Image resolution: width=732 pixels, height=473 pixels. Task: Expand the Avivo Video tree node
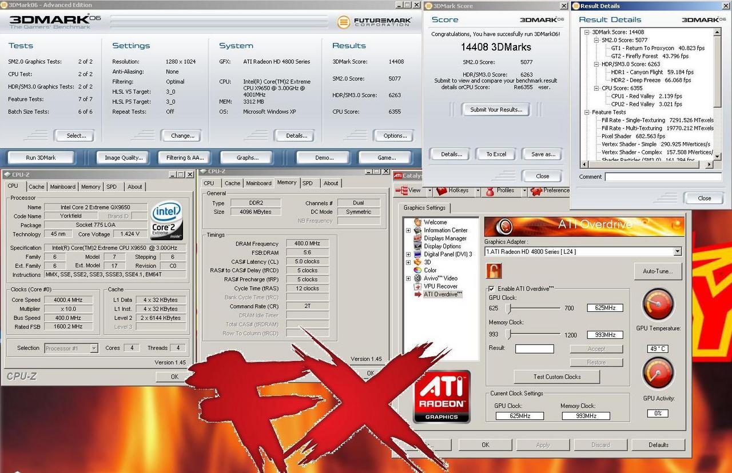(408, 278)
